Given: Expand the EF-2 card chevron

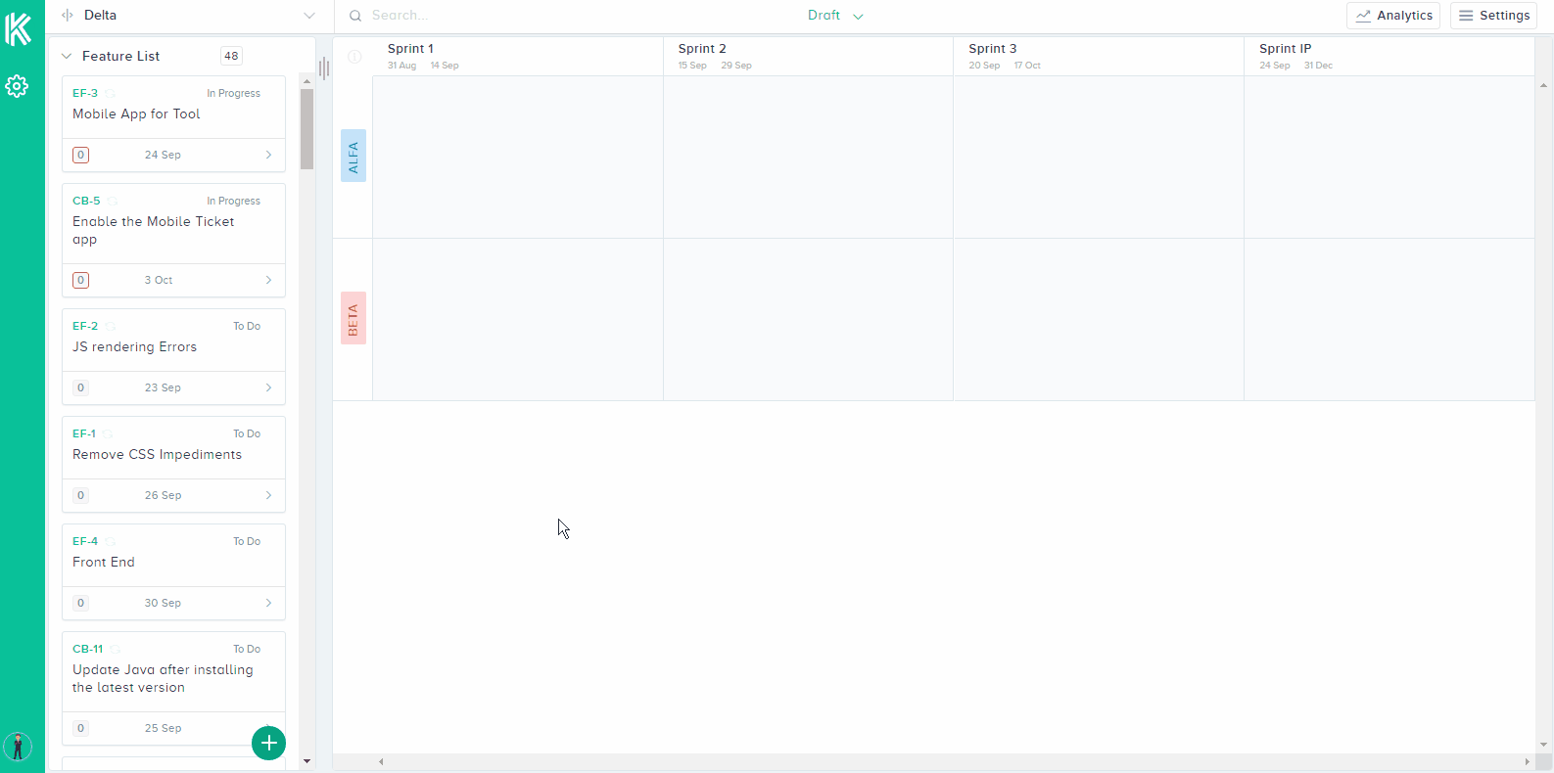Looking at the screenshot, I should click(x=268, y=387).
